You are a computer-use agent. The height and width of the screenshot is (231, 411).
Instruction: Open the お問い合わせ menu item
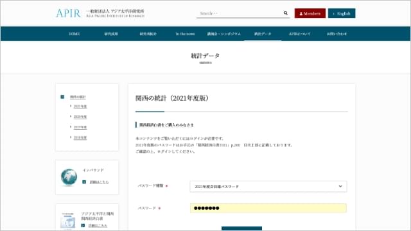click(337, 34)
